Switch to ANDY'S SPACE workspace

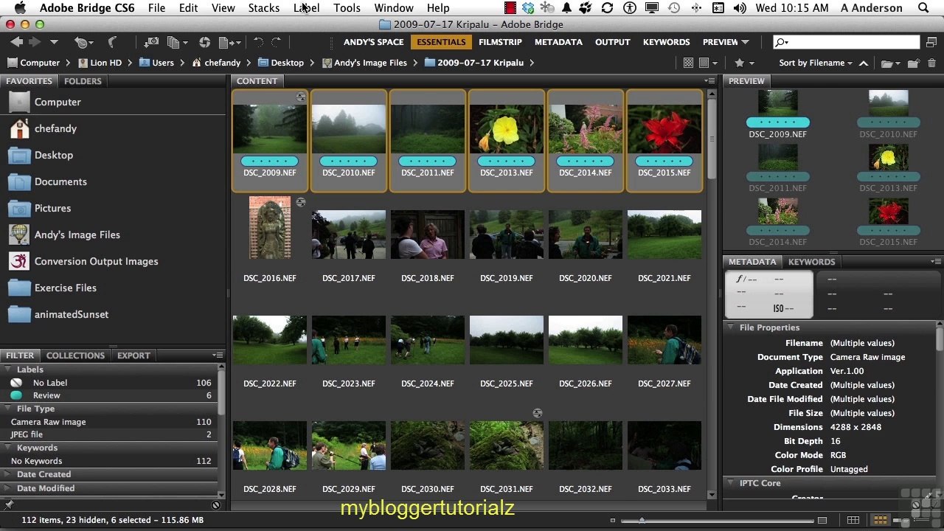pos(373,42)
